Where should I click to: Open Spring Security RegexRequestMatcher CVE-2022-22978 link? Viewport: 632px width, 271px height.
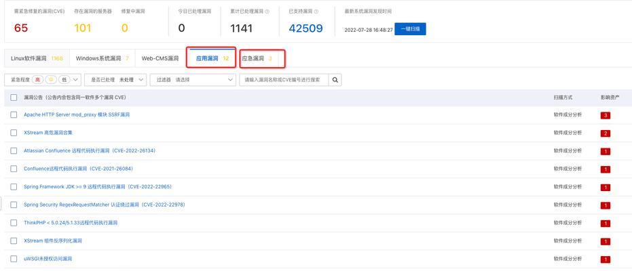[105, 205]
